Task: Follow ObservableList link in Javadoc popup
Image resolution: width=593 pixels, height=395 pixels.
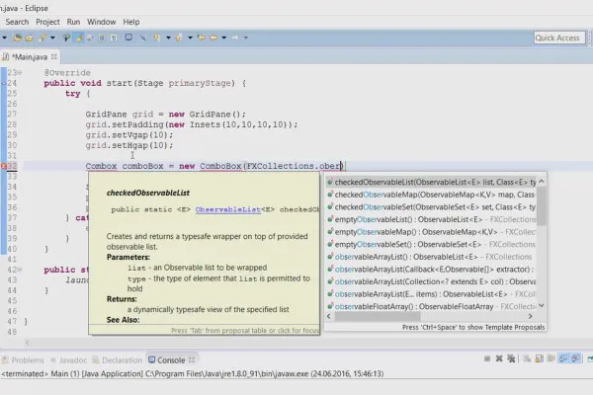Action: click(227, 209)
